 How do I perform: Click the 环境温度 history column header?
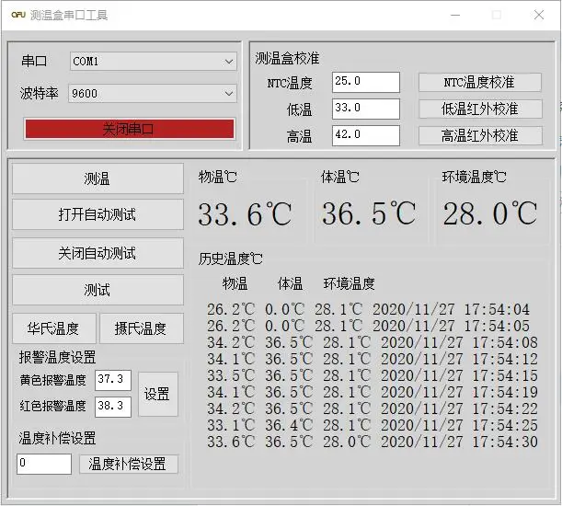(350, 283)
